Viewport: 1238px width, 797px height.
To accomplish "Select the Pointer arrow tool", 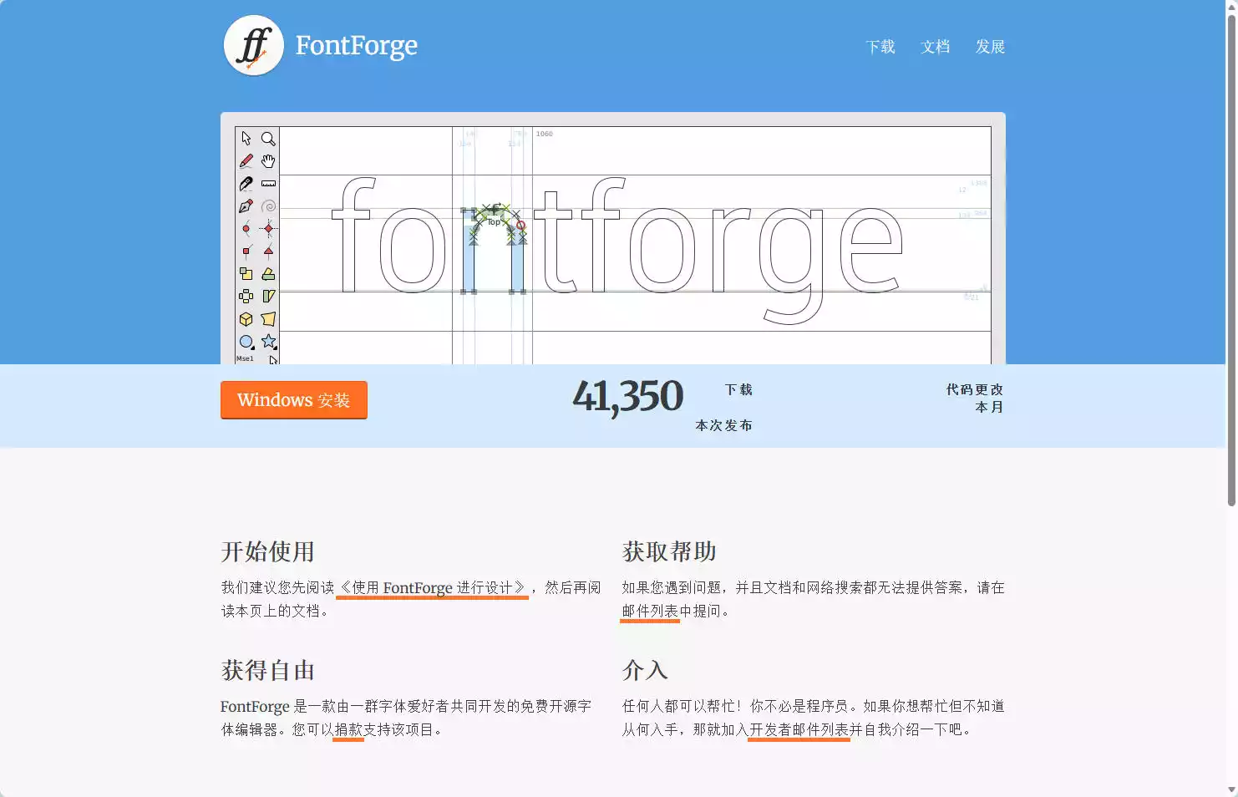I will click(246, 138).
